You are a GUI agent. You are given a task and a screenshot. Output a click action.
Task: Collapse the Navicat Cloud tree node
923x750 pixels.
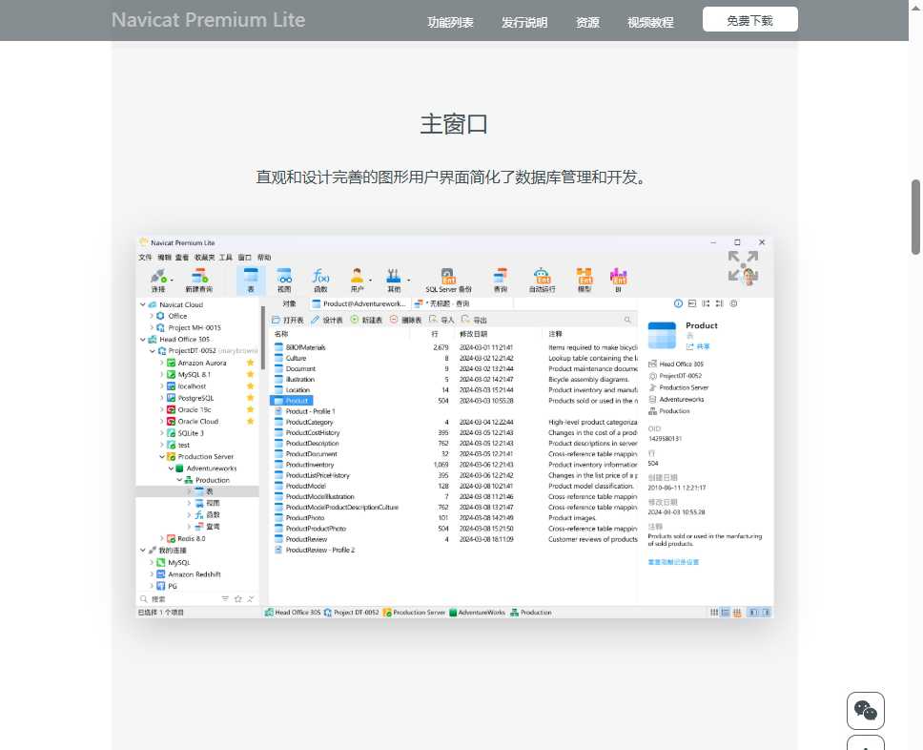click(142, 304)
